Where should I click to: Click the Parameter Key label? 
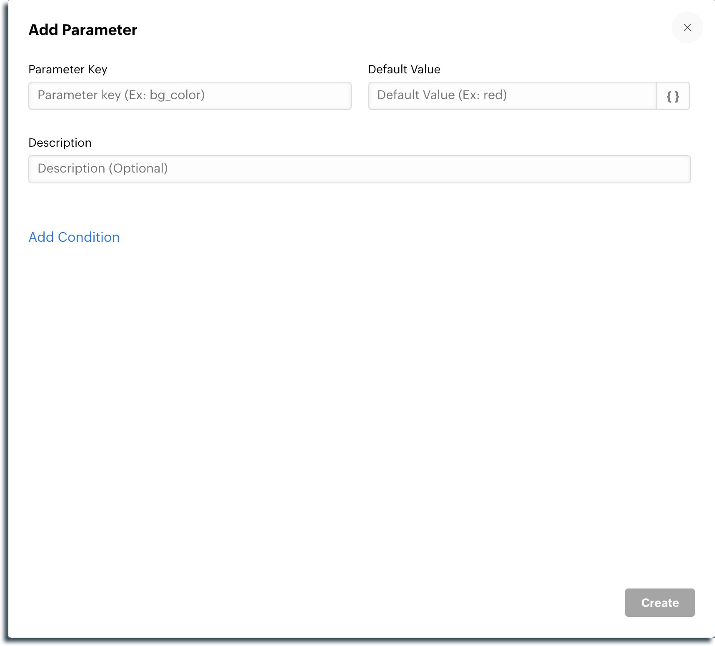click(68, 70)
